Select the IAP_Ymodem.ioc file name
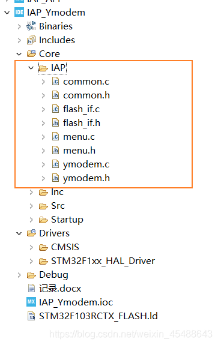Image resolution: width=218 pixels, height=345 pixels. coord(76,302)
